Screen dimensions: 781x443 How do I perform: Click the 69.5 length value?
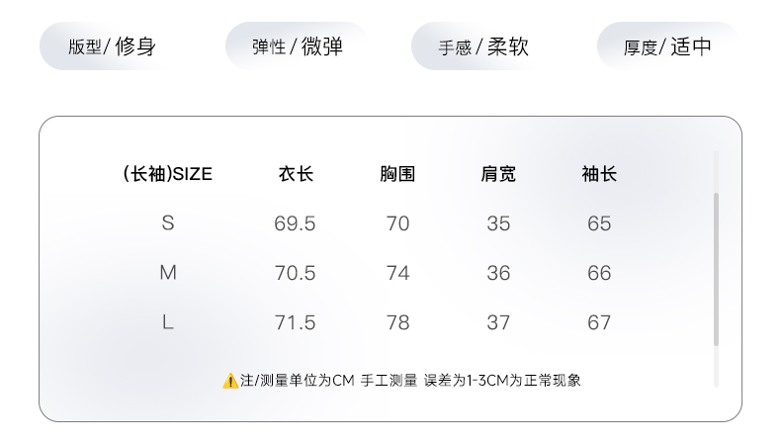click(296, 223)
